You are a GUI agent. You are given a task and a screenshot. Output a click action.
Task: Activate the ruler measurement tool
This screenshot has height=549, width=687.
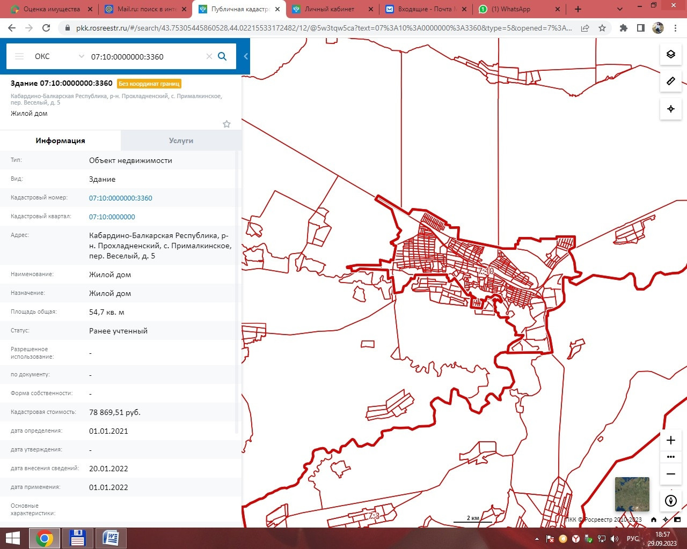670,81
